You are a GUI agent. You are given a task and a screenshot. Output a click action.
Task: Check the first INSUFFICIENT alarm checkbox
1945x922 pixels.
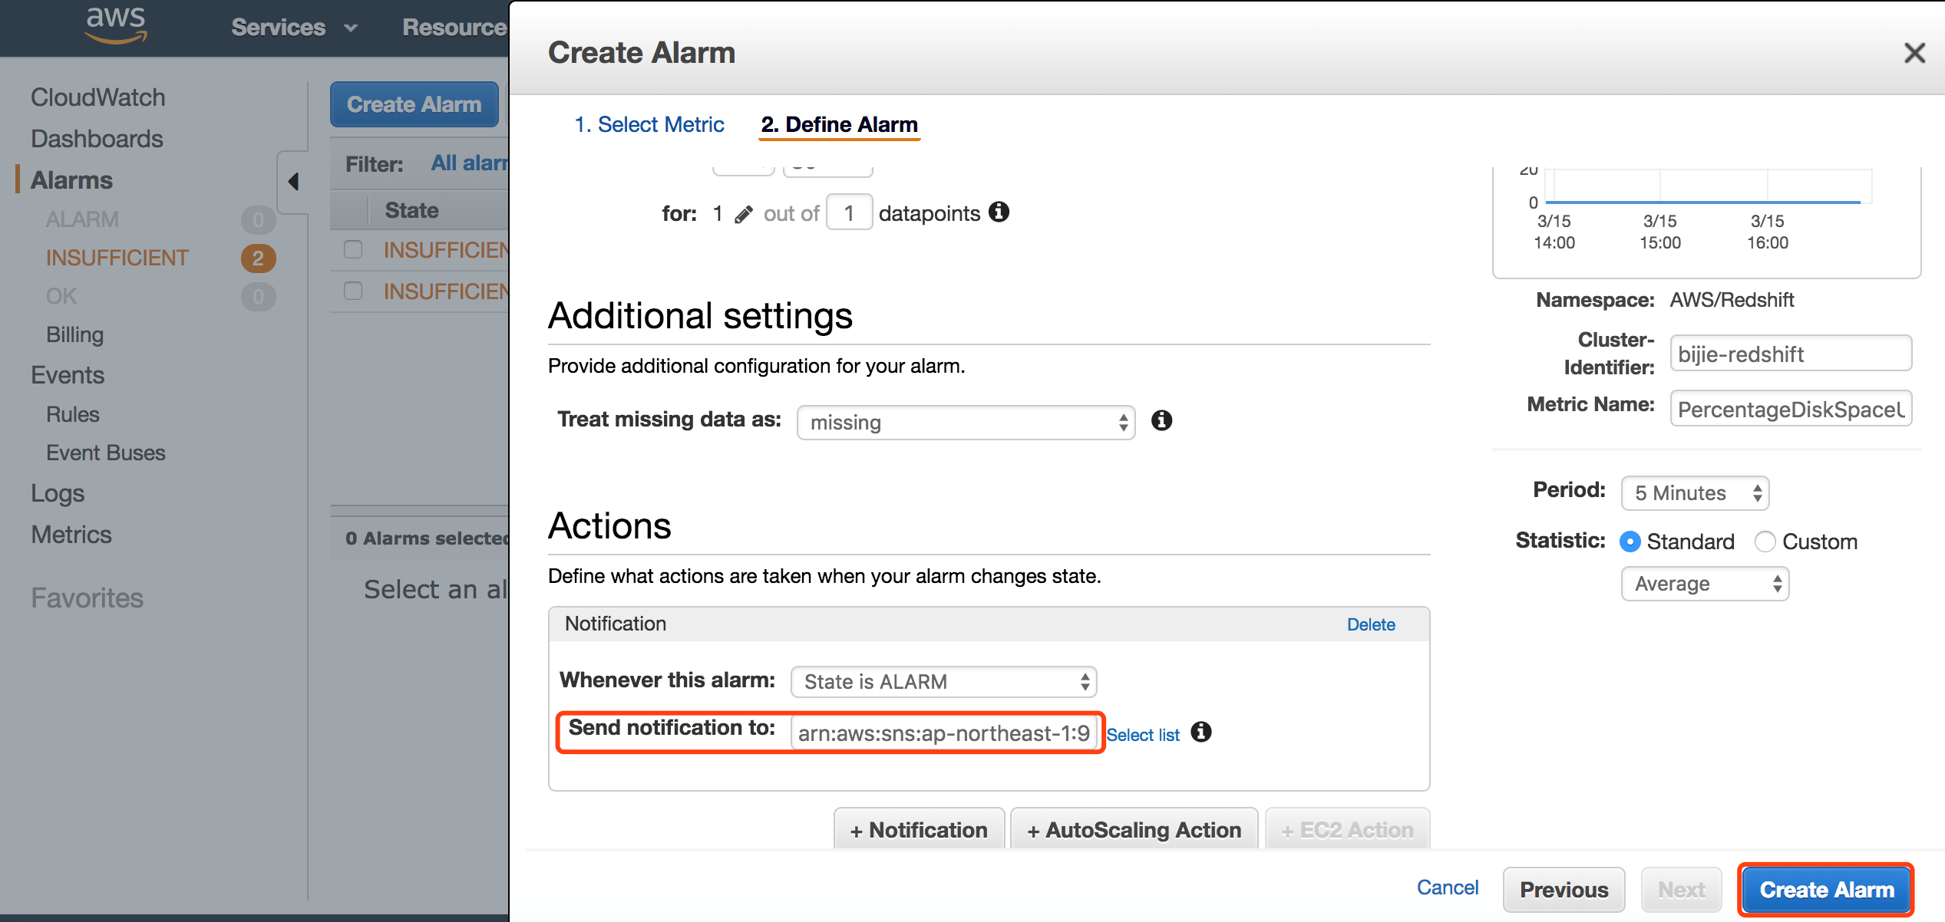tap(353, 249)
